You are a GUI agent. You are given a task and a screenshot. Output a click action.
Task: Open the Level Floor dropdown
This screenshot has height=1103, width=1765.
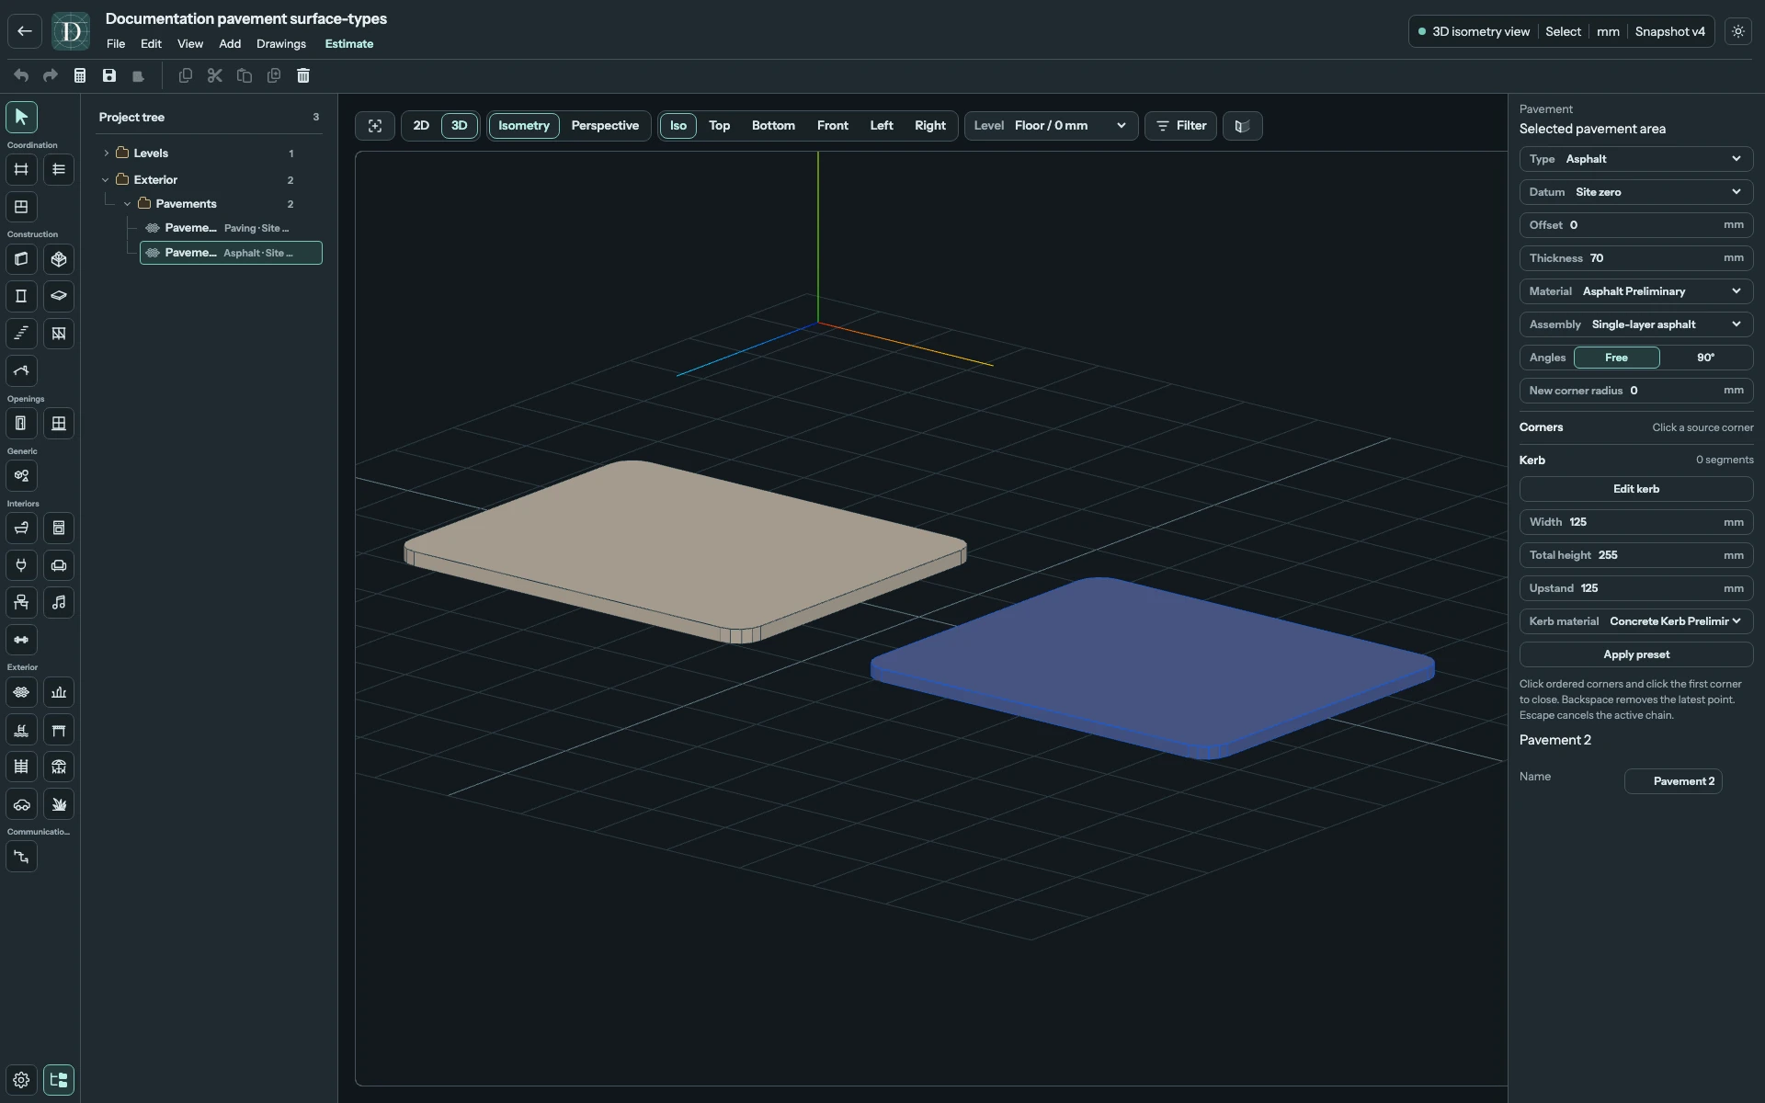[x=1052, y=126]
